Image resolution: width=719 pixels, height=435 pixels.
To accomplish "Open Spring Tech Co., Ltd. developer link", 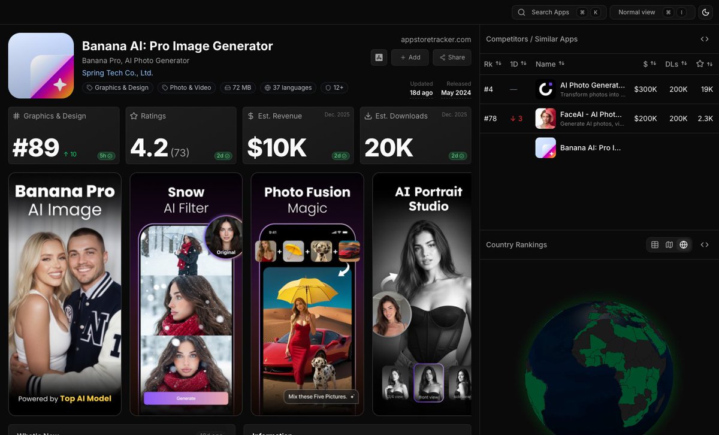I will pyautogui.click(x=117, y=73).
